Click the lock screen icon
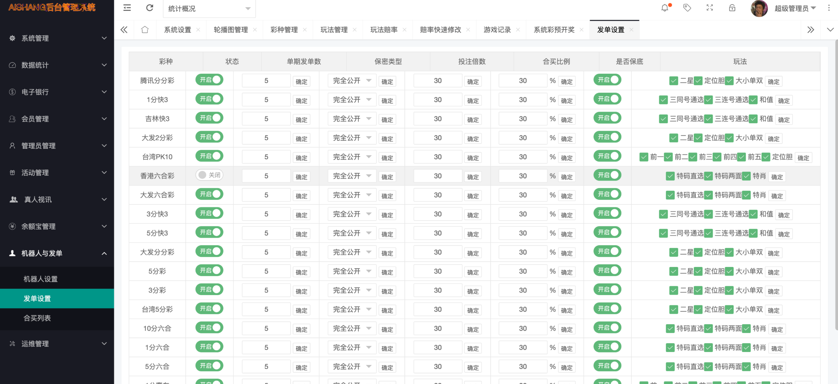Screen dimensions: 838x384 732,8
